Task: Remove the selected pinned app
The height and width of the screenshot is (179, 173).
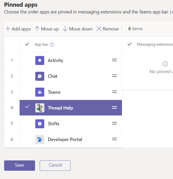Action: click(x=108, y=29)
